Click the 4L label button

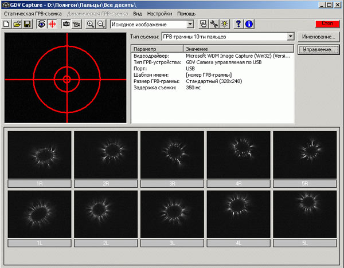pos(239,243)
